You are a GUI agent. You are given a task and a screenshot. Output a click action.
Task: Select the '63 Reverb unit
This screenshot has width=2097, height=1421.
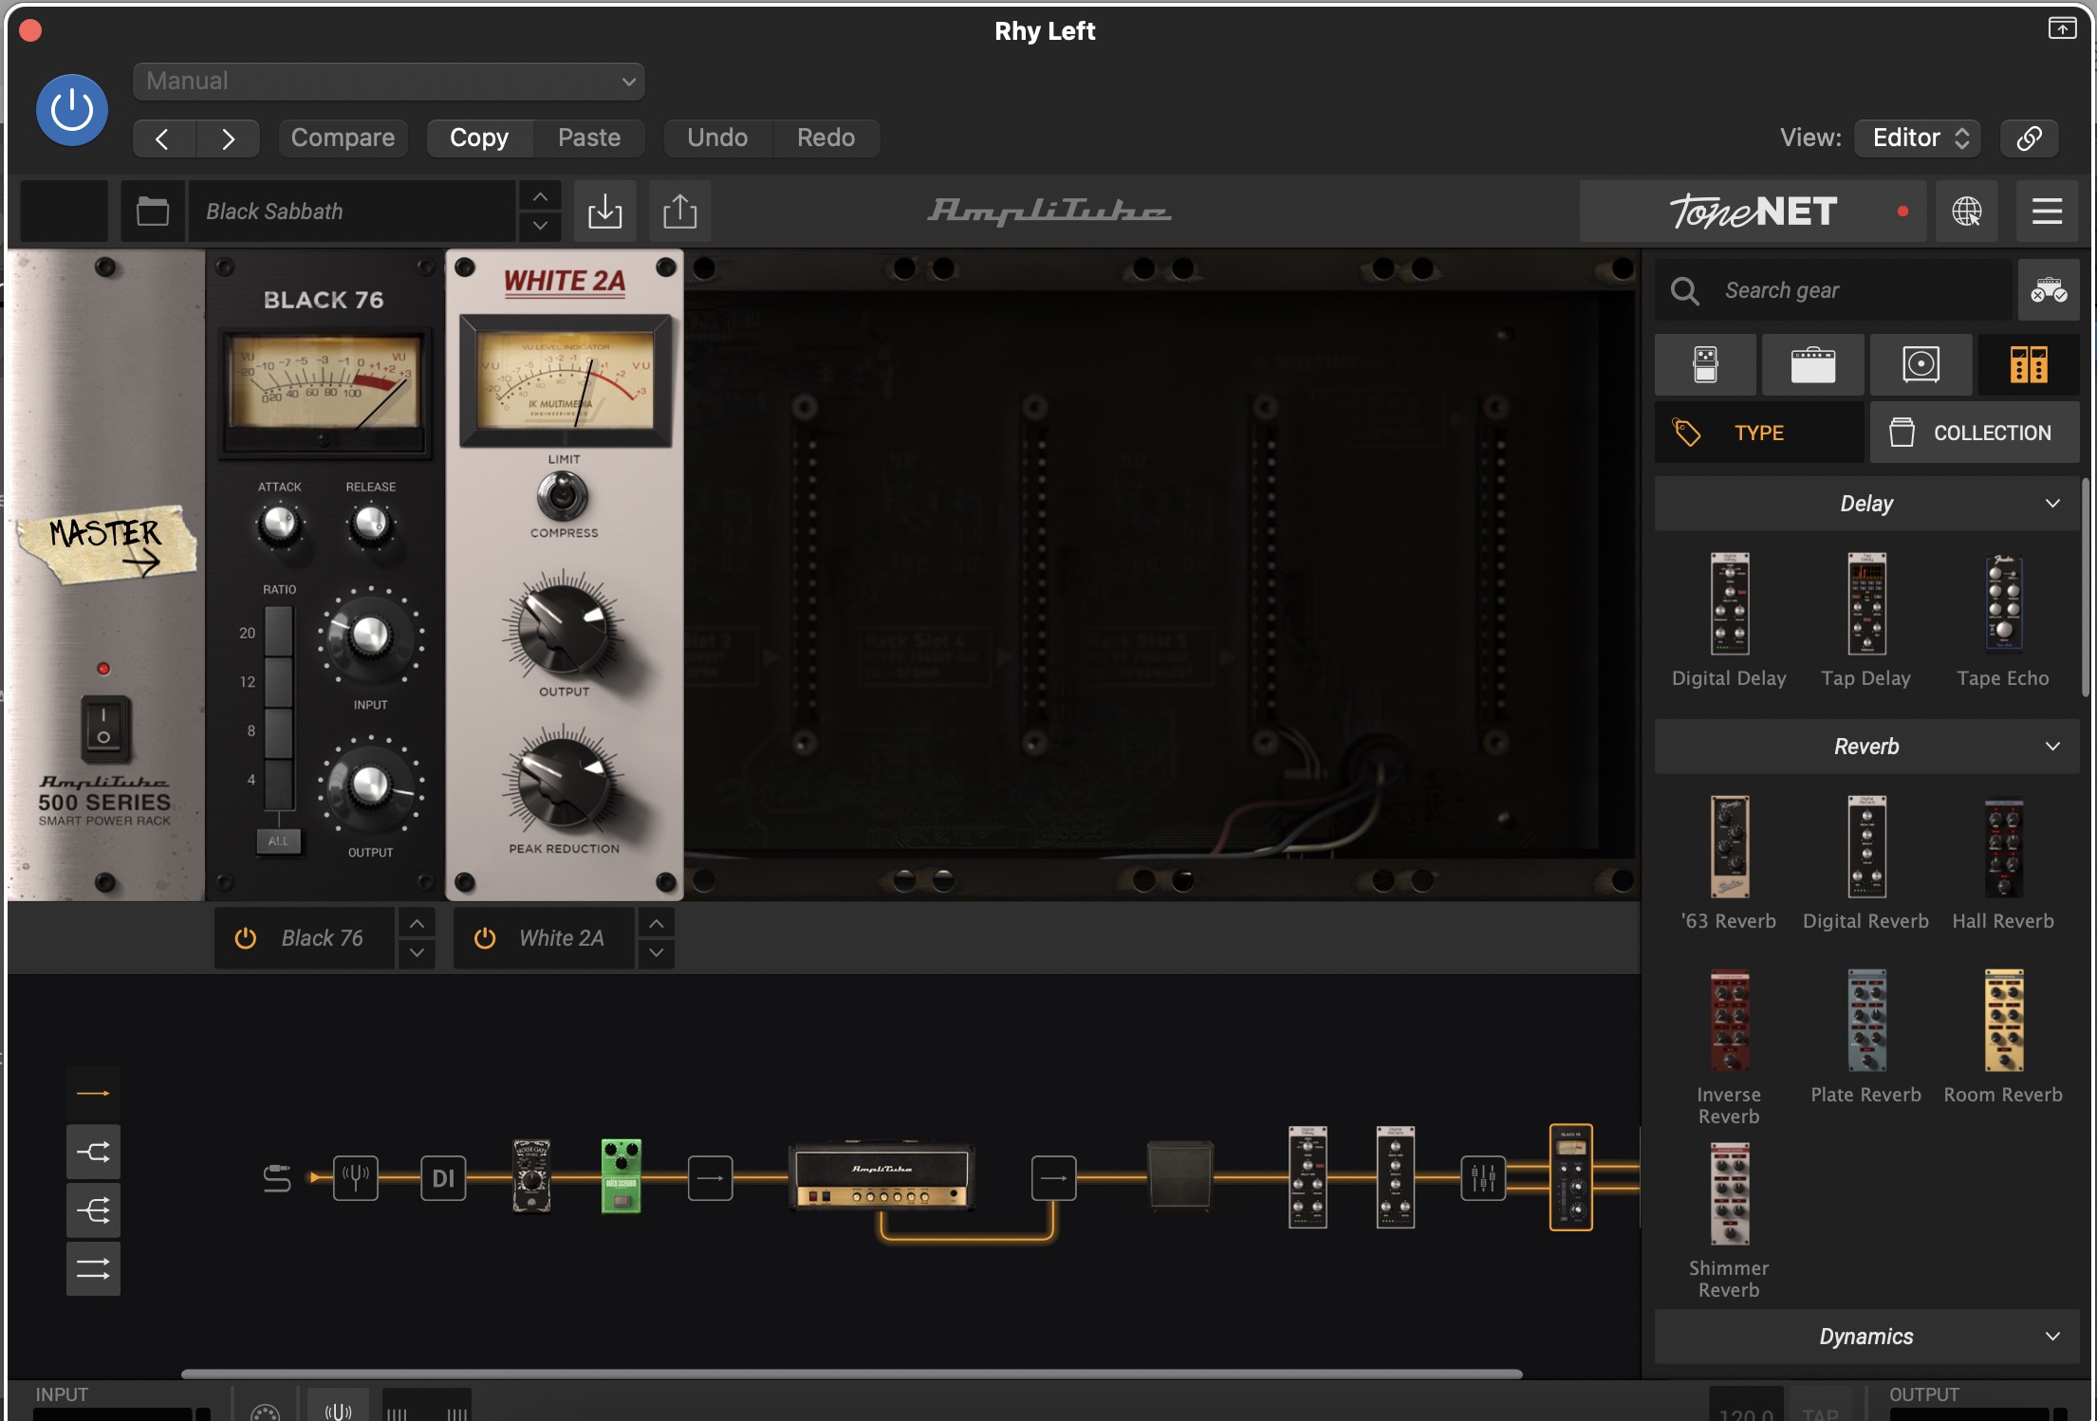click(x=1729, y=864)
